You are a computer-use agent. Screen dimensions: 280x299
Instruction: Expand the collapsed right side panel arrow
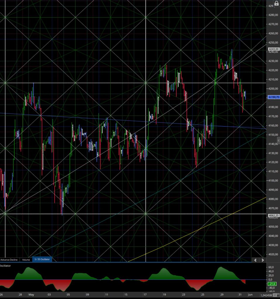point(279,140)
